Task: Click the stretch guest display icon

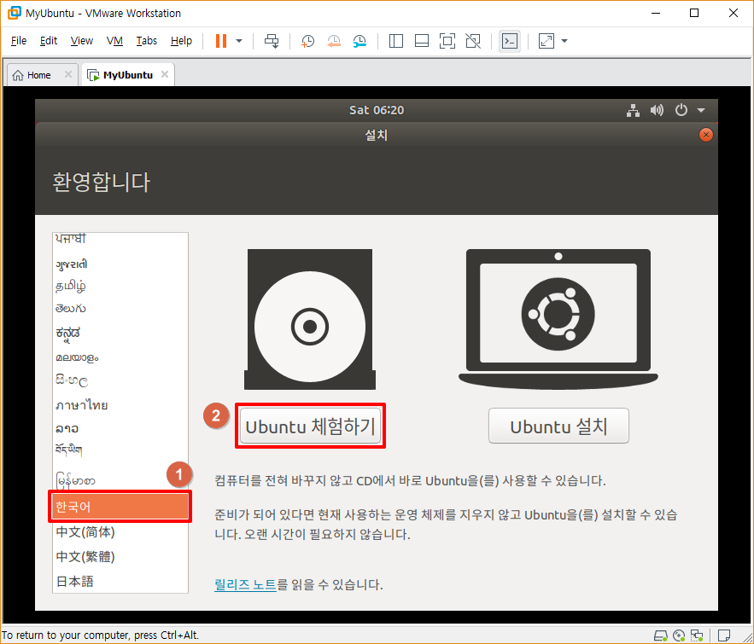Action: click(547, 41)
